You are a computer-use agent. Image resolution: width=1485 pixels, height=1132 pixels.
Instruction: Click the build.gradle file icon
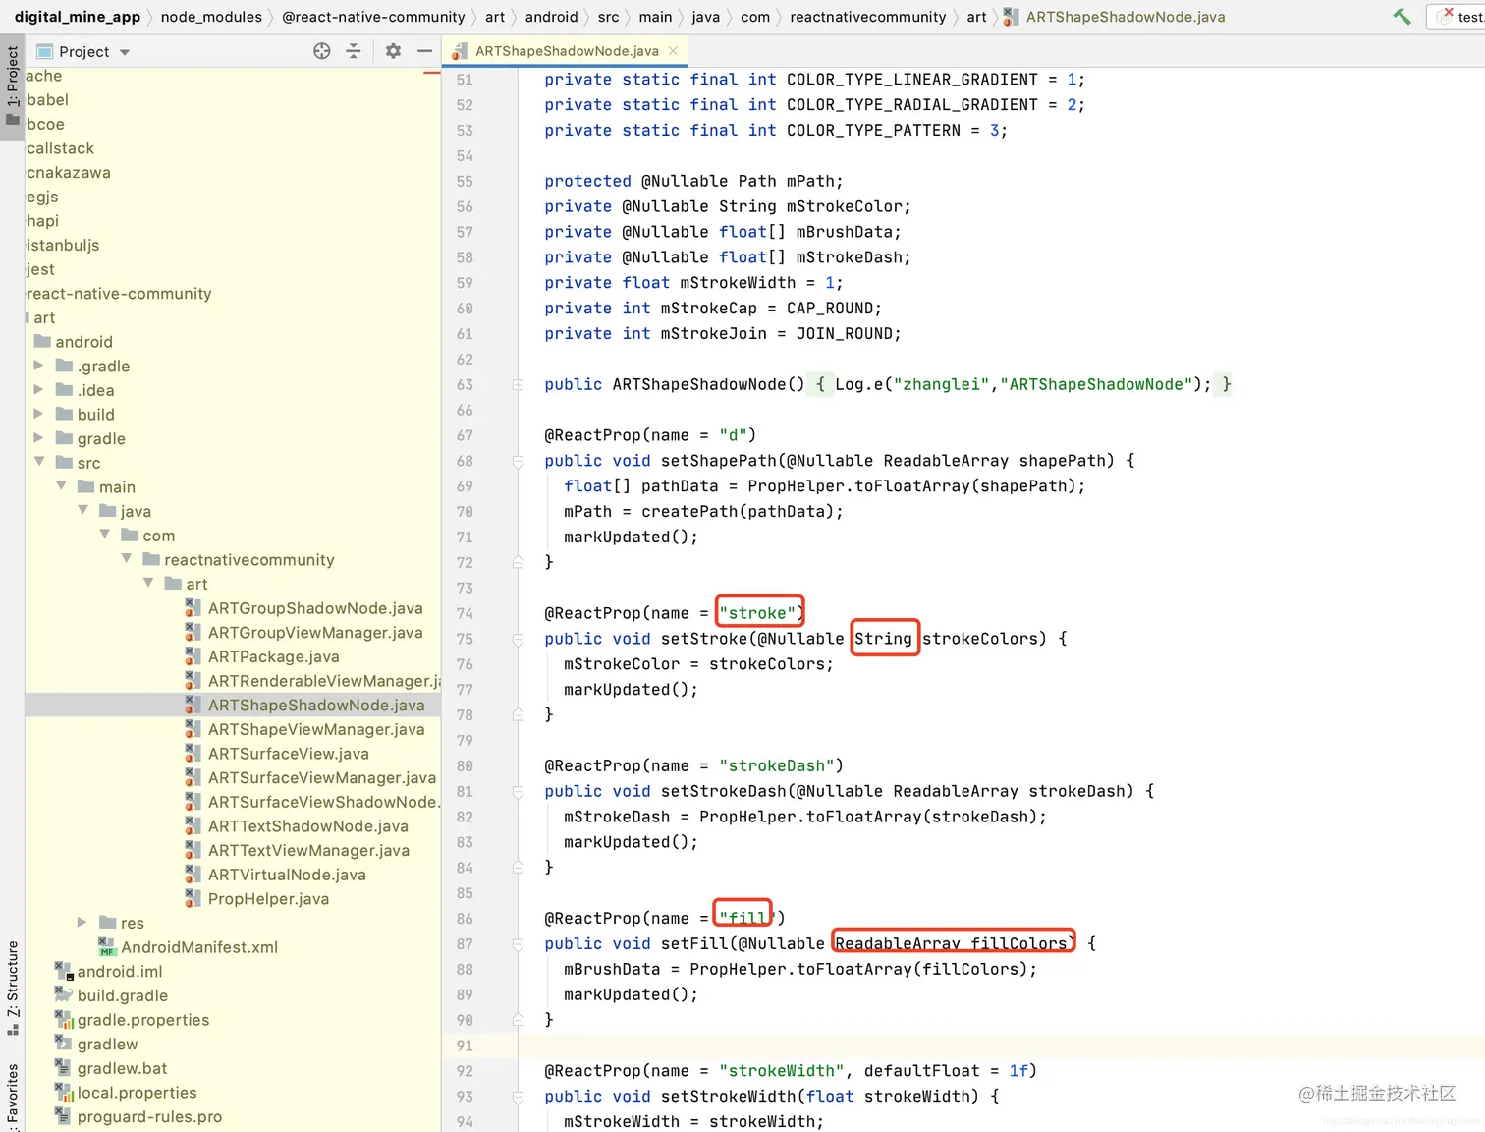[64, 995]
